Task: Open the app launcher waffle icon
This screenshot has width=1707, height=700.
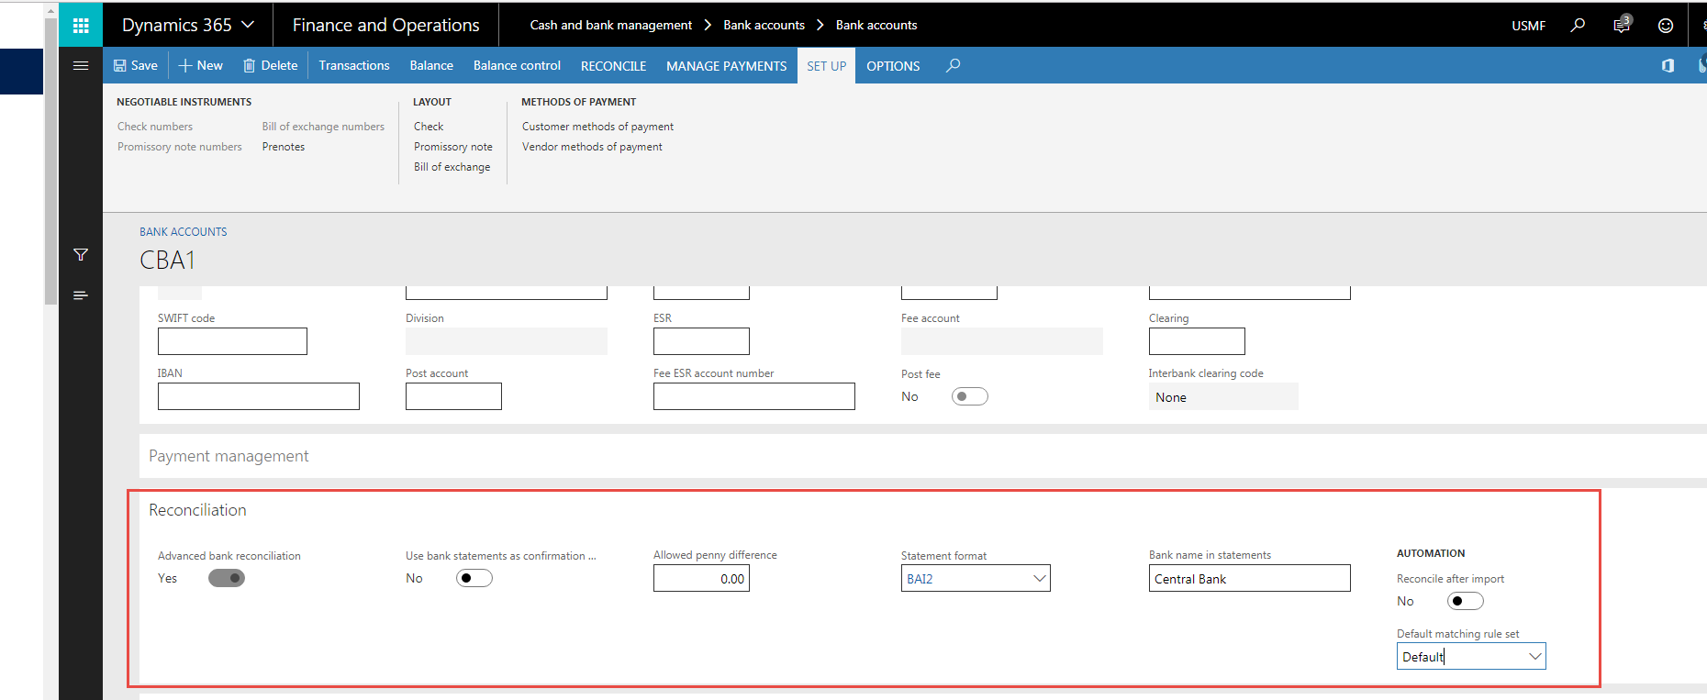Action: pyautogui.click(x=81, y=25)
